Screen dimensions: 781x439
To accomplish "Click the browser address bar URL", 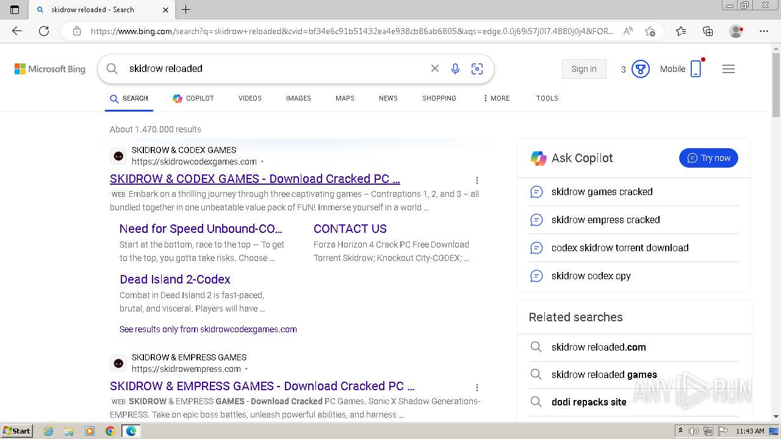I will (x=352, y=31).
